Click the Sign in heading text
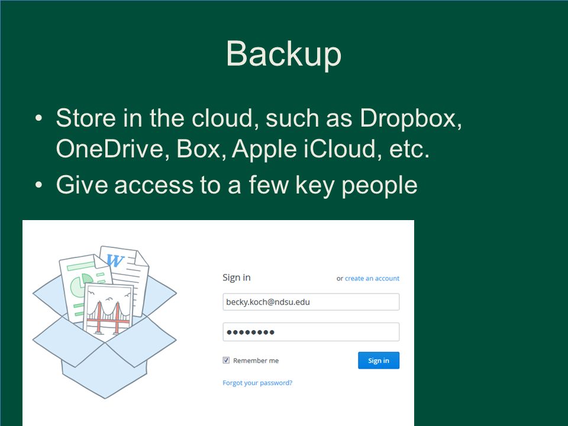The width and height of the screenshot is (568, 426). pos(237,277)
